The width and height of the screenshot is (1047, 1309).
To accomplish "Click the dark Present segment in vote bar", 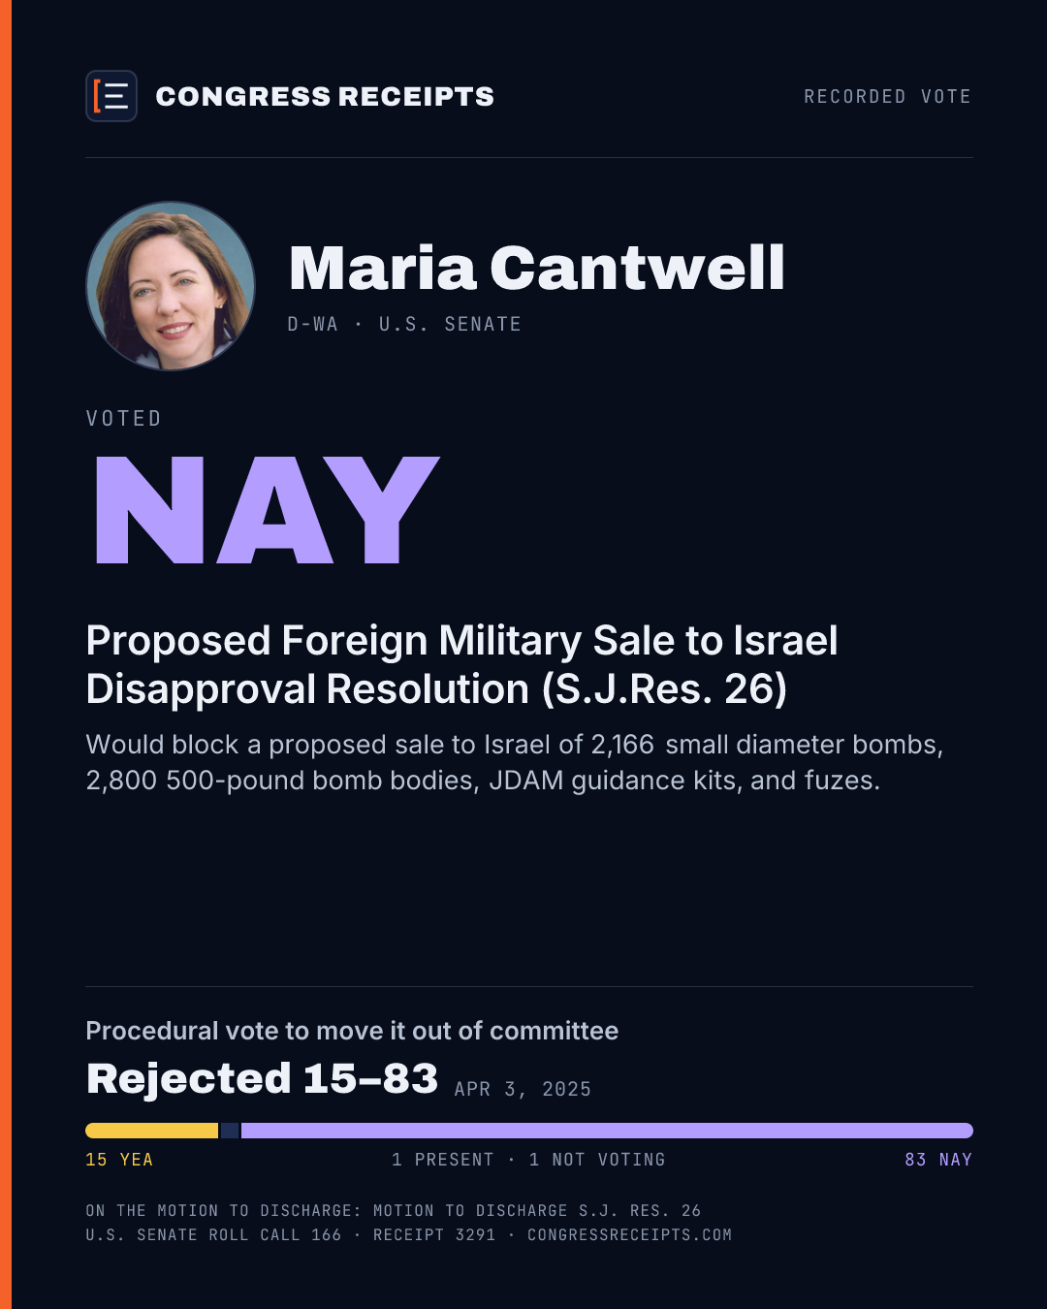I will (x=230, y=1131).
